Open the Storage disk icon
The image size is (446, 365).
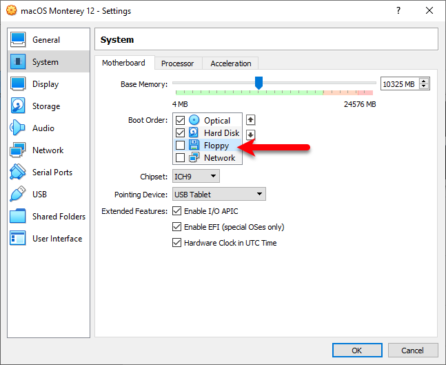click(x=18, y=106)
